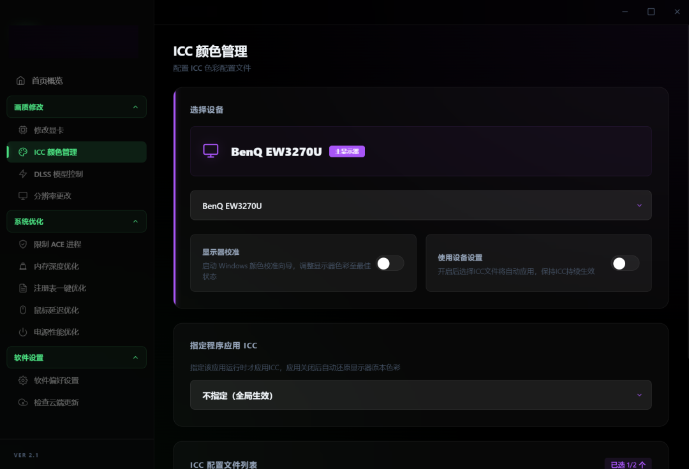The width and height of the screenshot is (689, 469).
Task: Click the 软件设置 section header
Action: pos(77,357)
